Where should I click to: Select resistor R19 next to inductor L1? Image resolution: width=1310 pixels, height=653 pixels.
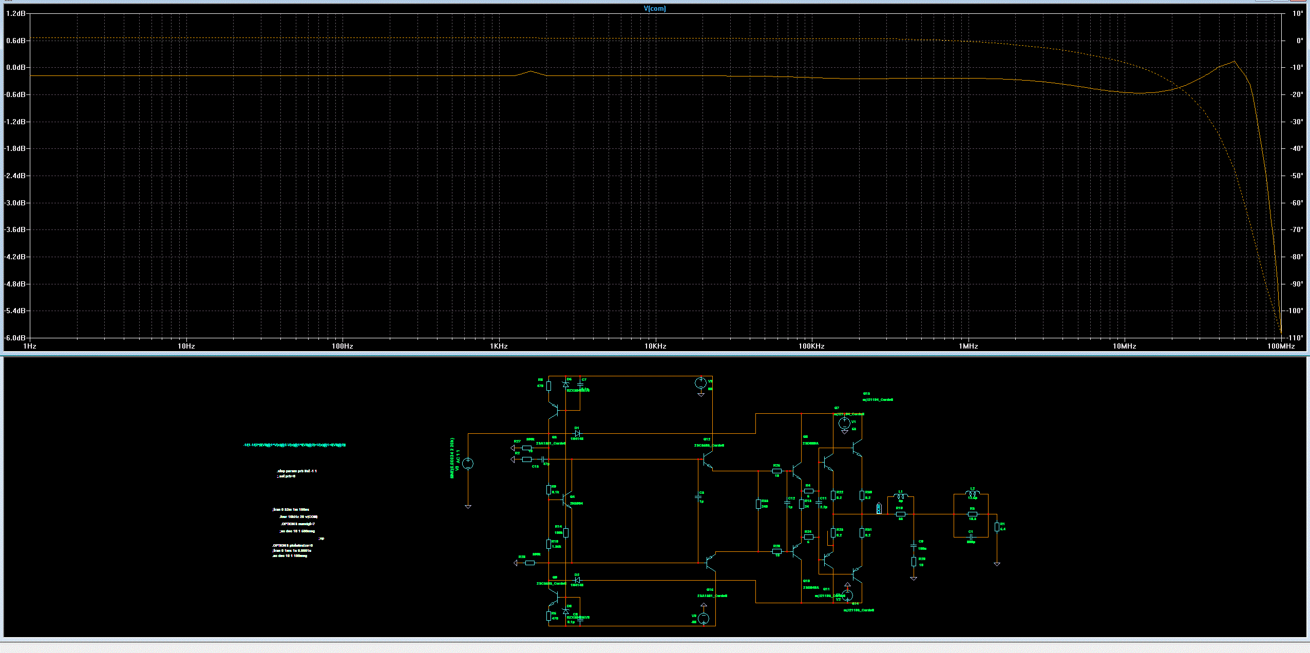[901, 514]
